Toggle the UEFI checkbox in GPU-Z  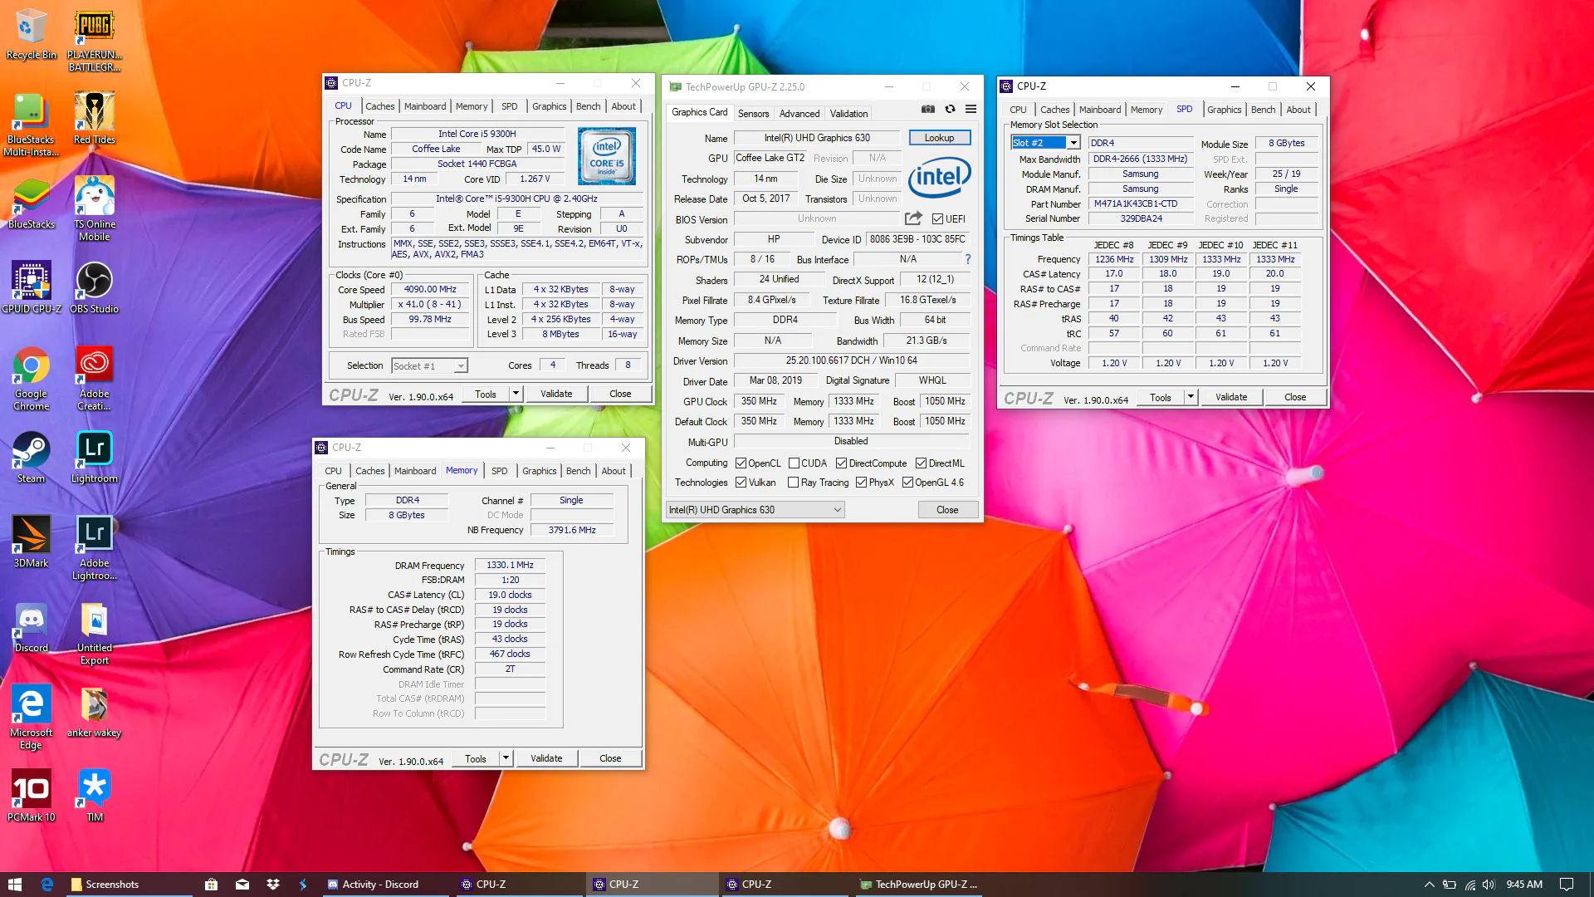coord(937,218)
